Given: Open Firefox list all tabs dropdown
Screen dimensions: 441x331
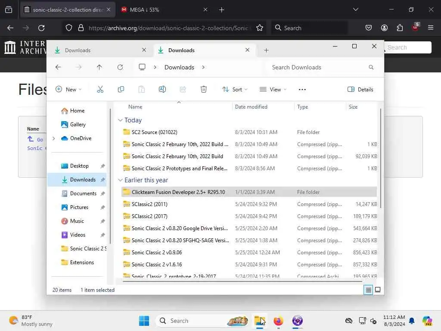Looking at the screenshot, I should pyautogui.click(x=355, y=9).
